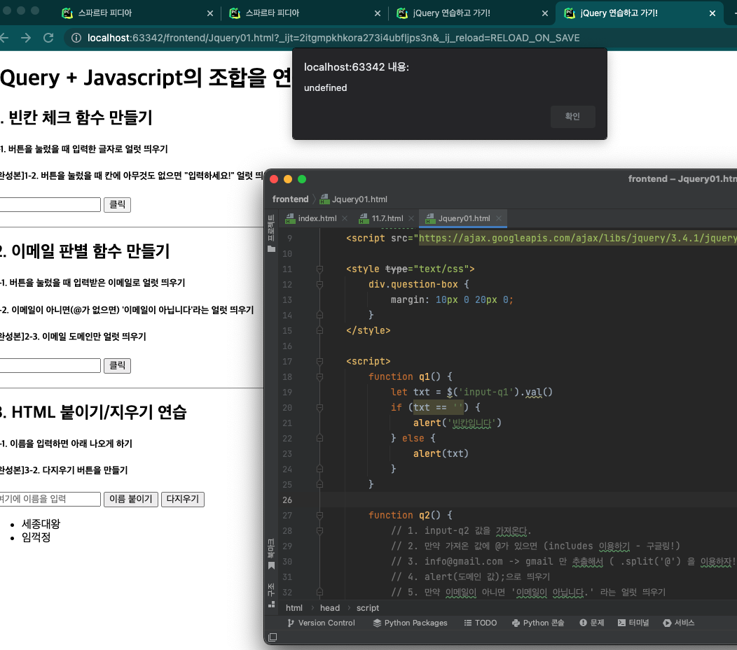Close the first 스파르타 피디아 browser tab
737x650 pixels.
pyautogui.click(x=210, y=13)
